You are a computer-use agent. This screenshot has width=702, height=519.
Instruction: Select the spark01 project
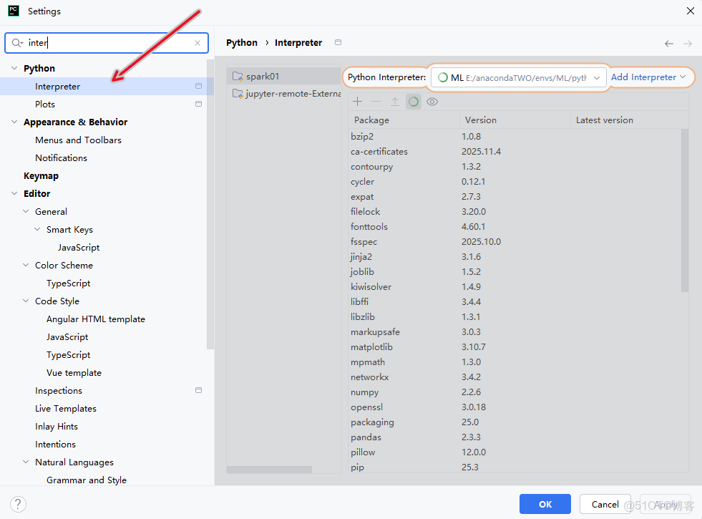[284, 76]
